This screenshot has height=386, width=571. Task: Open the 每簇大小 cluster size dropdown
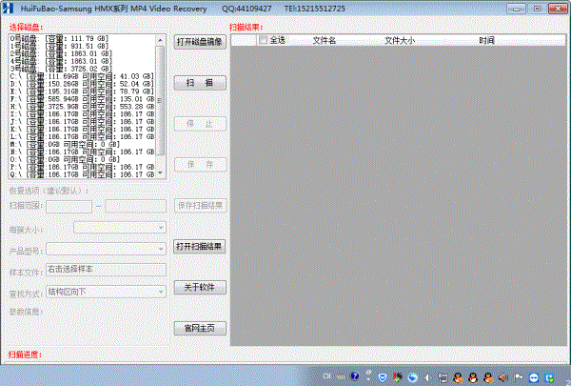click(120, 228)
